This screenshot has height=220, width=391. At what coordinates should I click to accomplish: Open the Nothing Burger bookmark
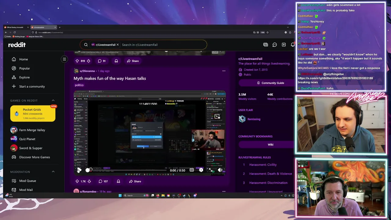19,36
